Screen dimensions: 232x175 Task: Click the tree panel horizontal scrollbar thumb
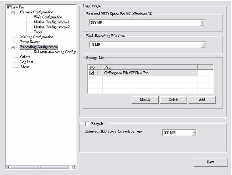(x=39, y=167)
